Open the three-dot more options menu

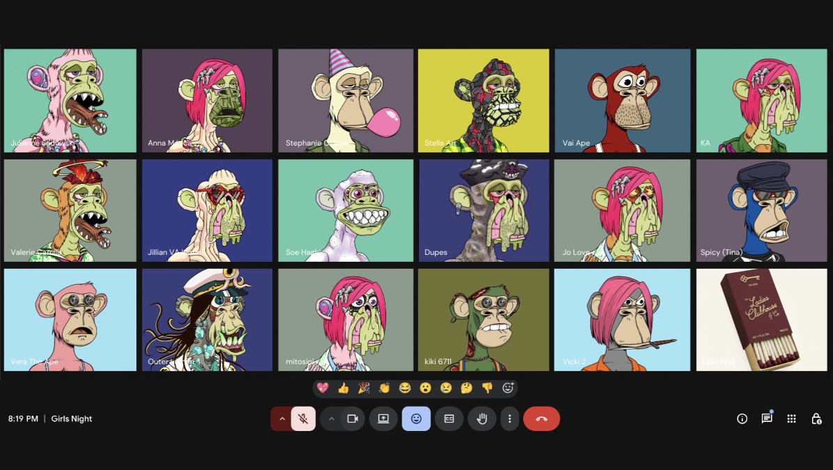[510, 418]
